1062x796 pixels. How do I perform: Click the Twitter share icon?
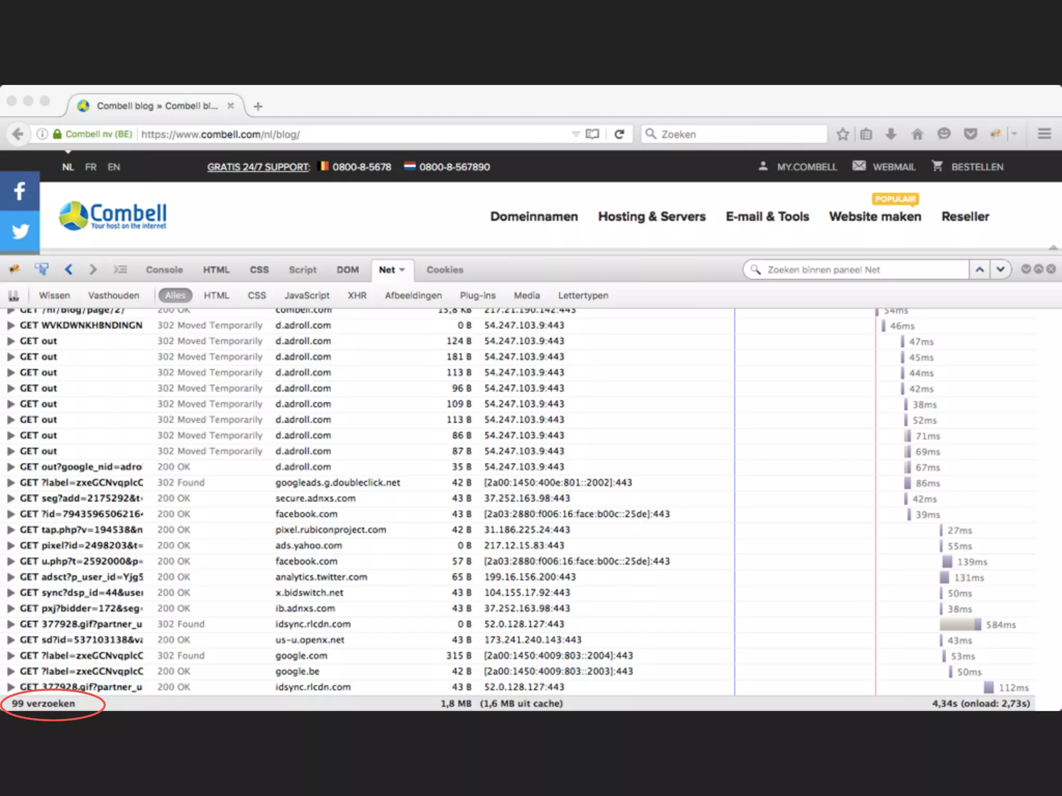pyautogui.click(x=20, y=231)
